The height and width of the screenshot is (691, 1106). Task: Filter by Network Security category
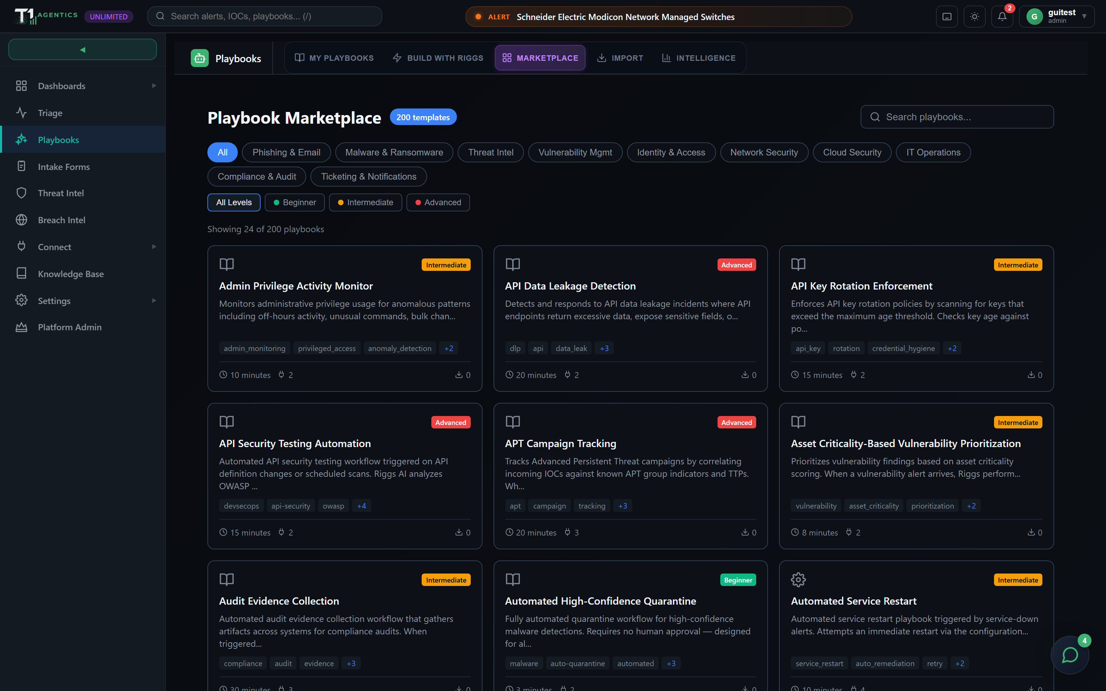tap(764, 152)
